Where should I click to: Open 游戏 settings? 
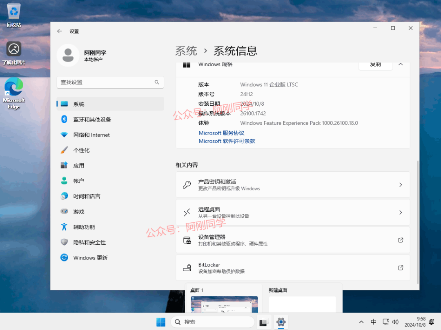(110, 211)
